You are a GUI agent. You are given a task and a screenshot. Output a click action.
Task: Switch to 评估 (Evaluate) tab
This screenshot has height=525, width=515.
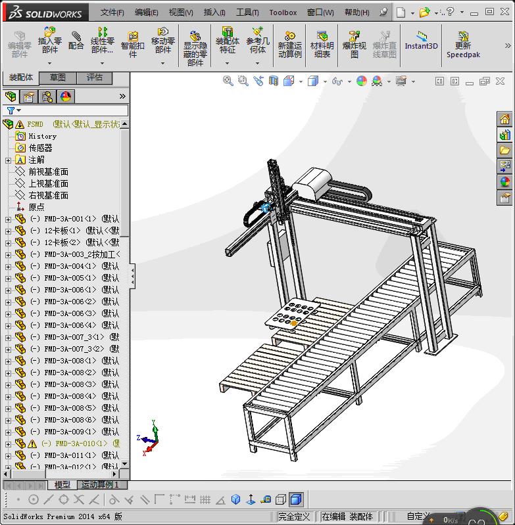[95, 78]
